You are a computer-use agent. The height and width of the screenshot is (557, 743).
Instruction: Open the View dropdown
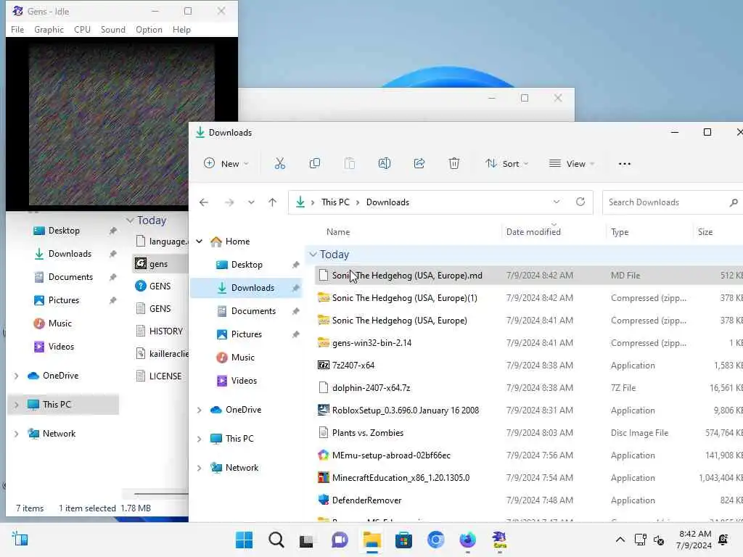tap(571, 164)
